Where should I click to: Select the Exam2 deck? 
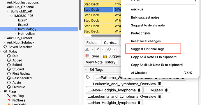point(23,25)
